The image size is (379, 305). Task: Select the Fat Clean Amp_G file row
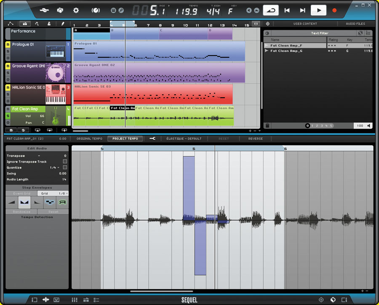click(x=318, y=51)
